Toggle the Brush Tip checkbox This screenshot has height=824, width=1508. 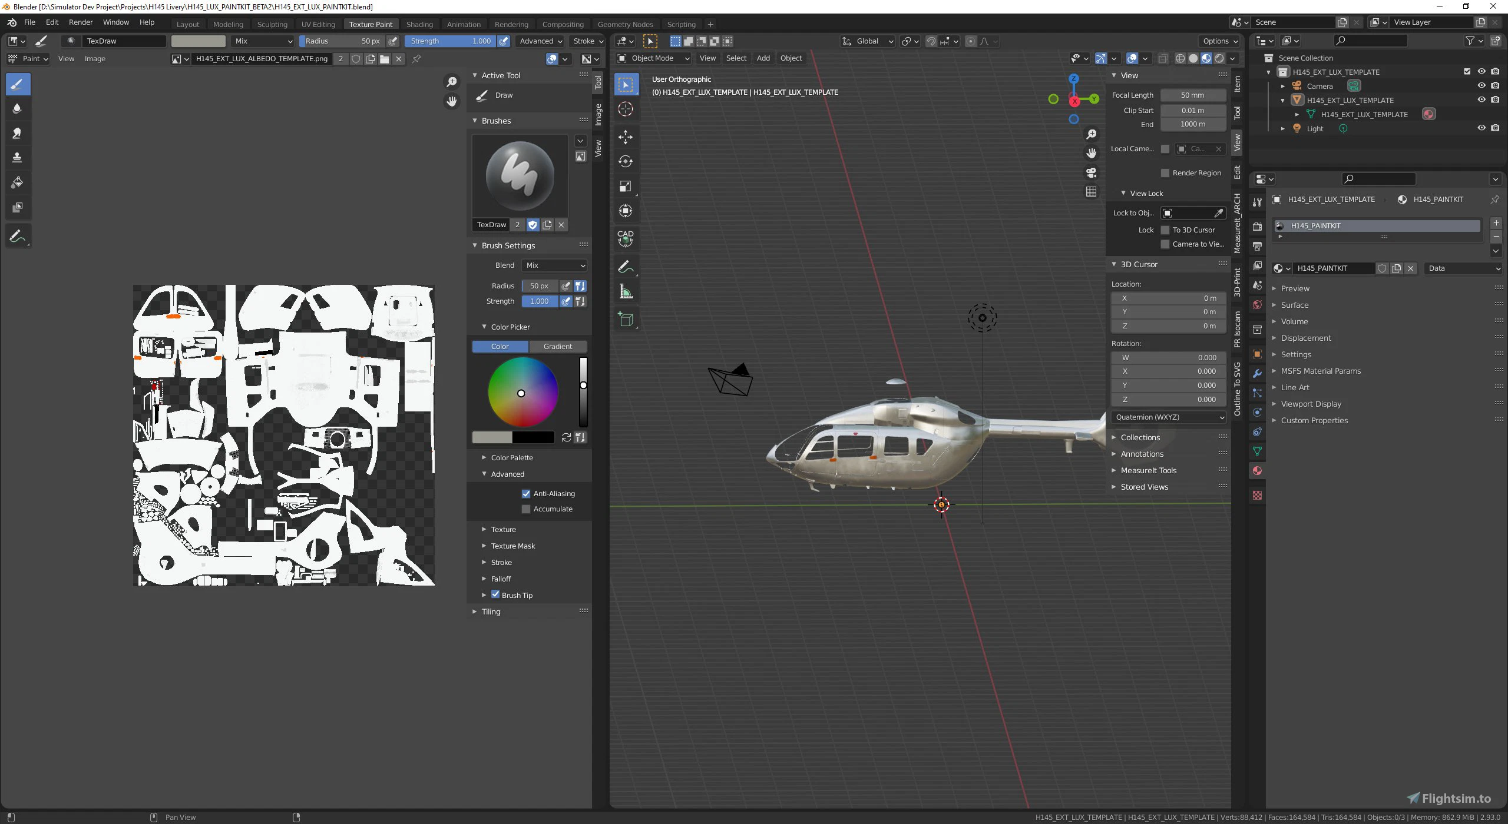[495, 594]
